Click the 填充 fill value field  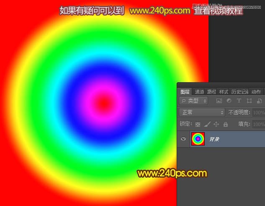[x=259, y=124]
